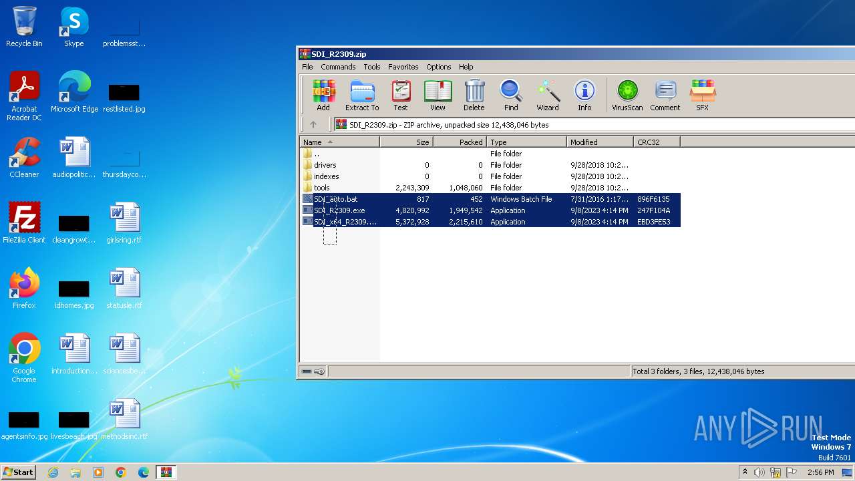The height and width of the screenshot is (481, 855).
Task: Click WinRAR taskbar button
Action: point(166,472)
